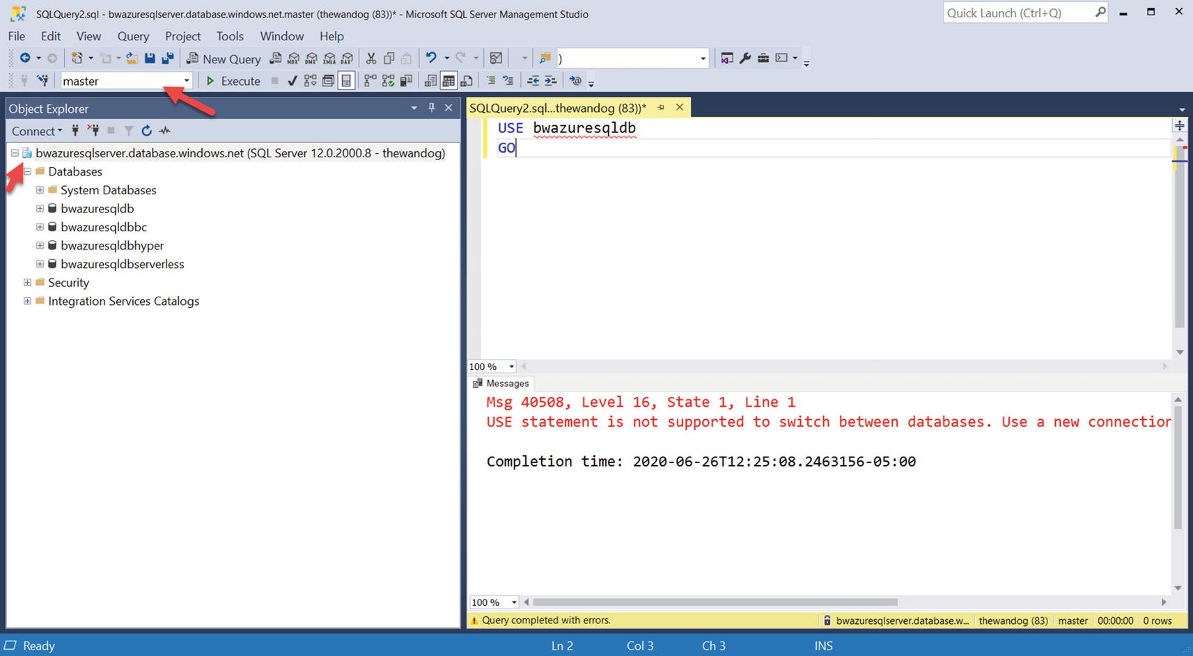This screenshot has height=656, width=1193.
Task: Click the Save All icon
Action: 168,58
